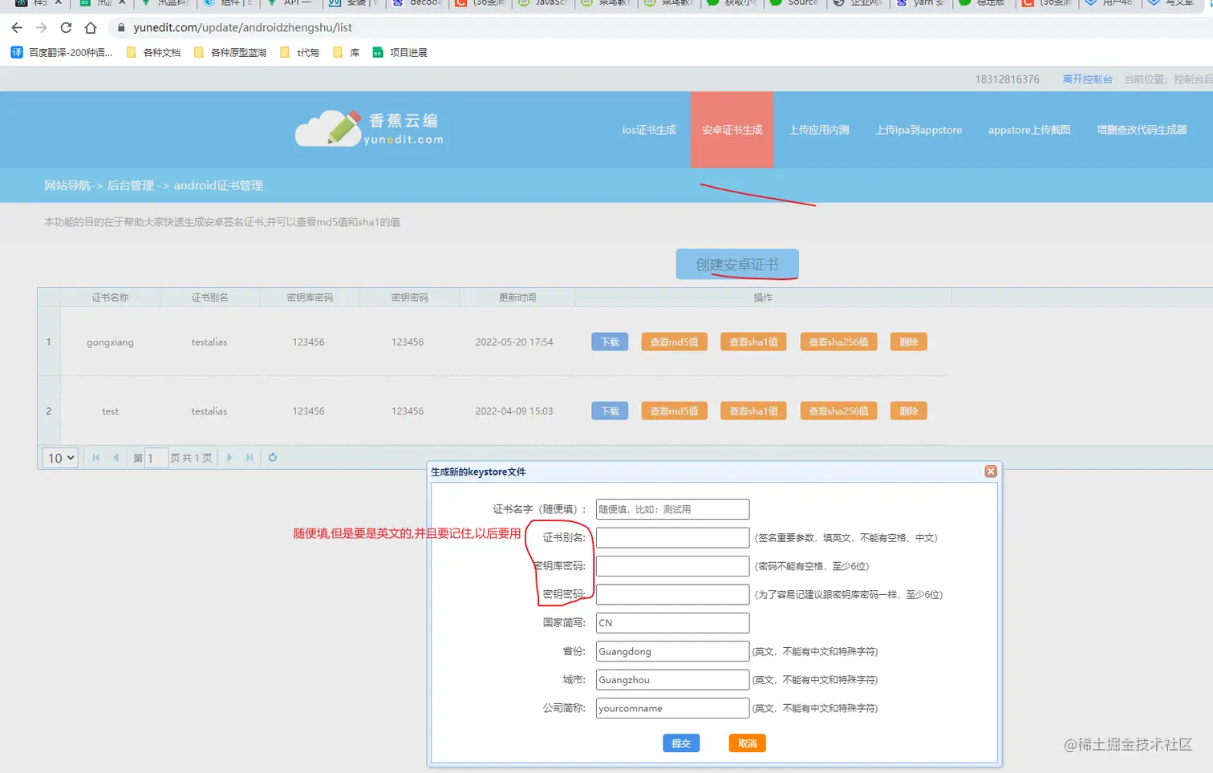Click the 密钥库密码 column header
Screen dimensions: 1213x773
(310, 297)
